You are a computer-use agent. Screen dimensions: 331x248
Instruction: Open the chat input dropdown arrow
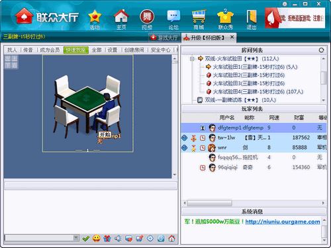[x=75, y=237]
